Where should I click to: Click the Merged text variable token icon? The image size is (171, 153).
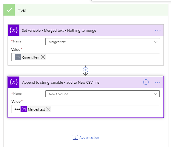[x=24, y=109]
